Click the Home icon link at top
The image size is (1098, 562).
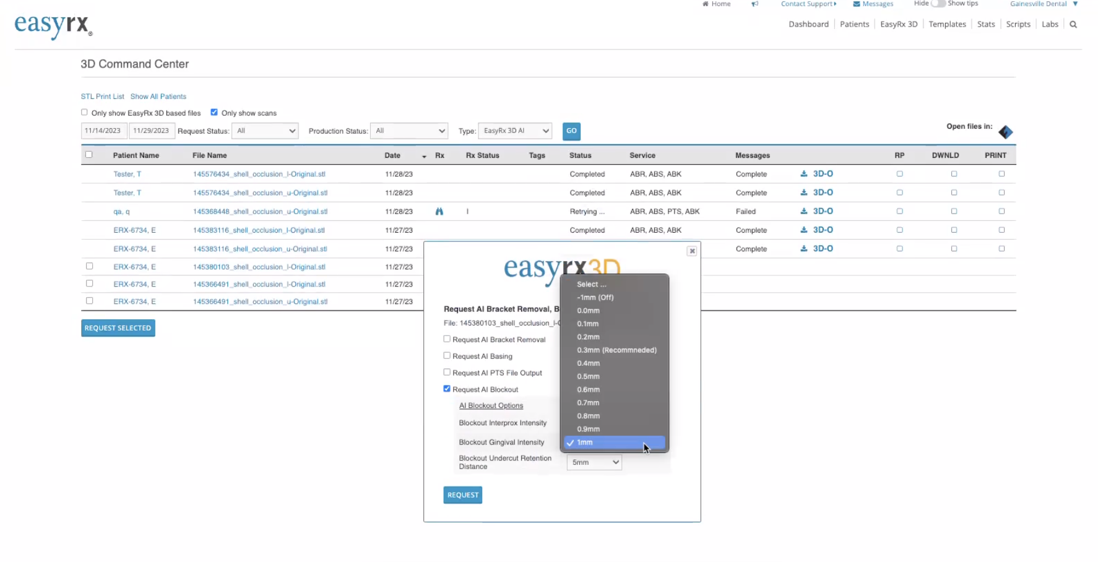pos(717,4)
